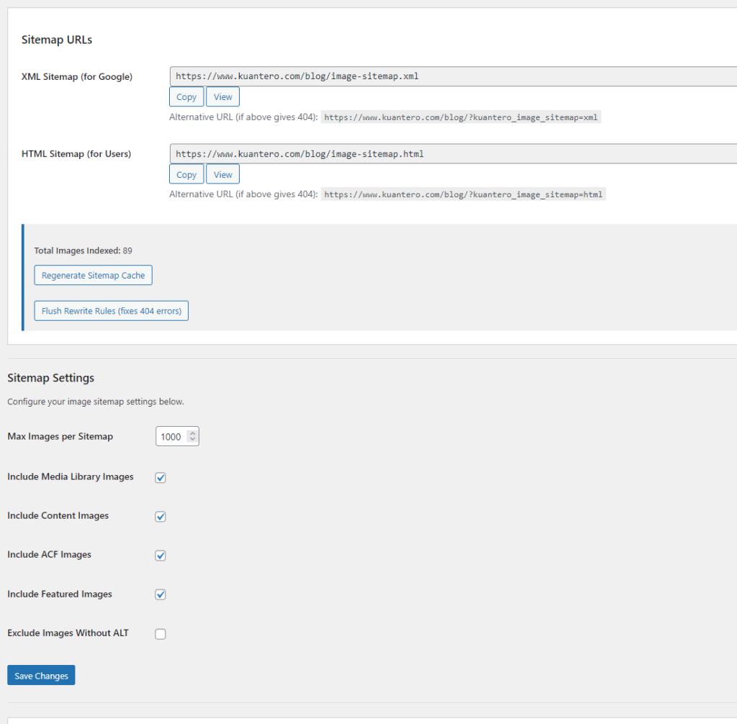The image size is (737, 724).
Task: Select the HTML alternative sitemap URL text
Action: click(x=463, y=194)
